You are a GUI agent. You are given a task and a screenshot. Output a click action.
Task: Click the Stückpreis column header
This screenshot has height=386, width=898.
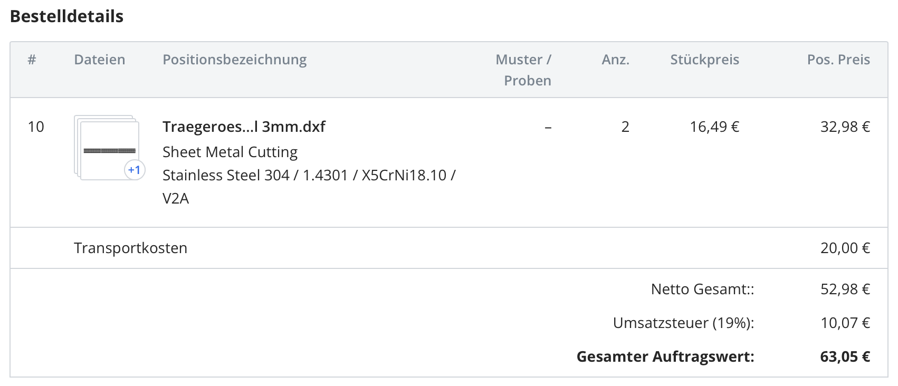tap(704, 60)
